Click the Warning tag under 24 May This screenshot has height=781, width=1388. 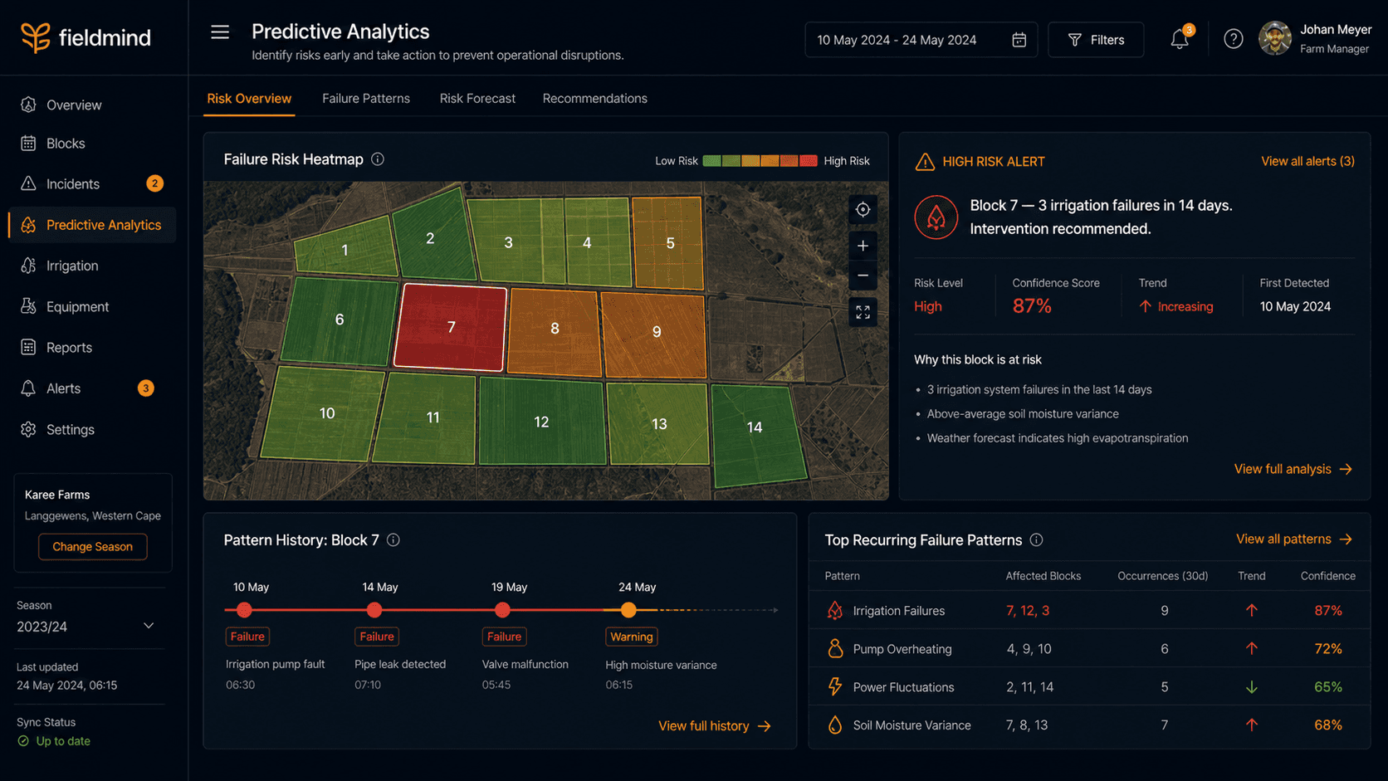click(x=632, y=637)
